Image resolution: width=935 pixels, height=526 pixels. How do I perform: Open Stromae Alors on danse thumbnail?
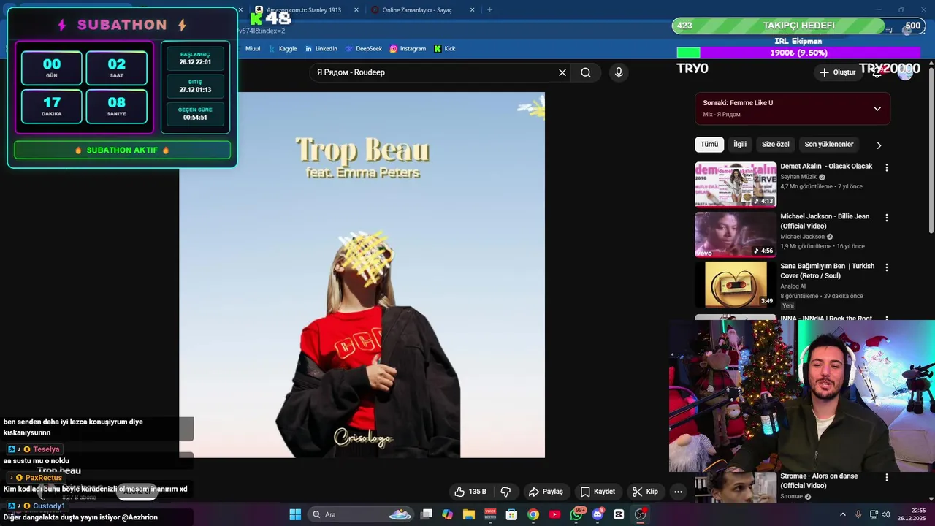click(736, 487)
